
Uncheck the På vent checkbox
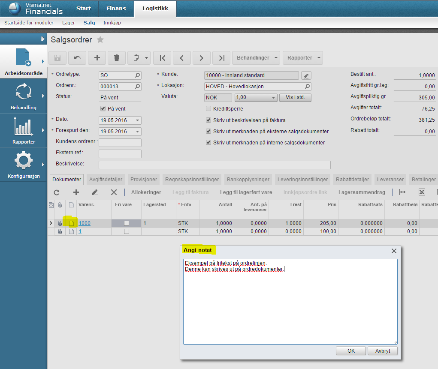coord(103,109)
